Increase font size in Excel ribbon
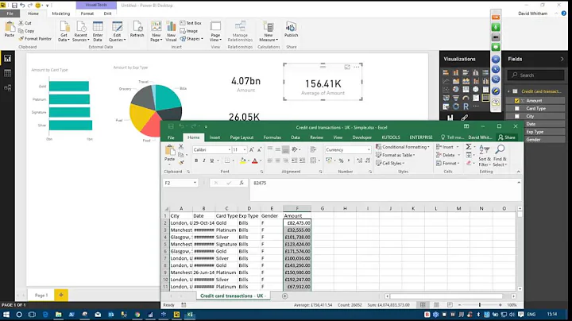Viewport: 572px width, 321px height. 251,150
